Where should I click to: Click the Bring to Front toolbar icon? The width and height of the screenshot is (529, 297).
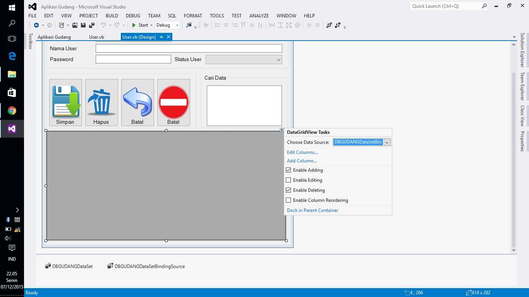pos(329,25)
